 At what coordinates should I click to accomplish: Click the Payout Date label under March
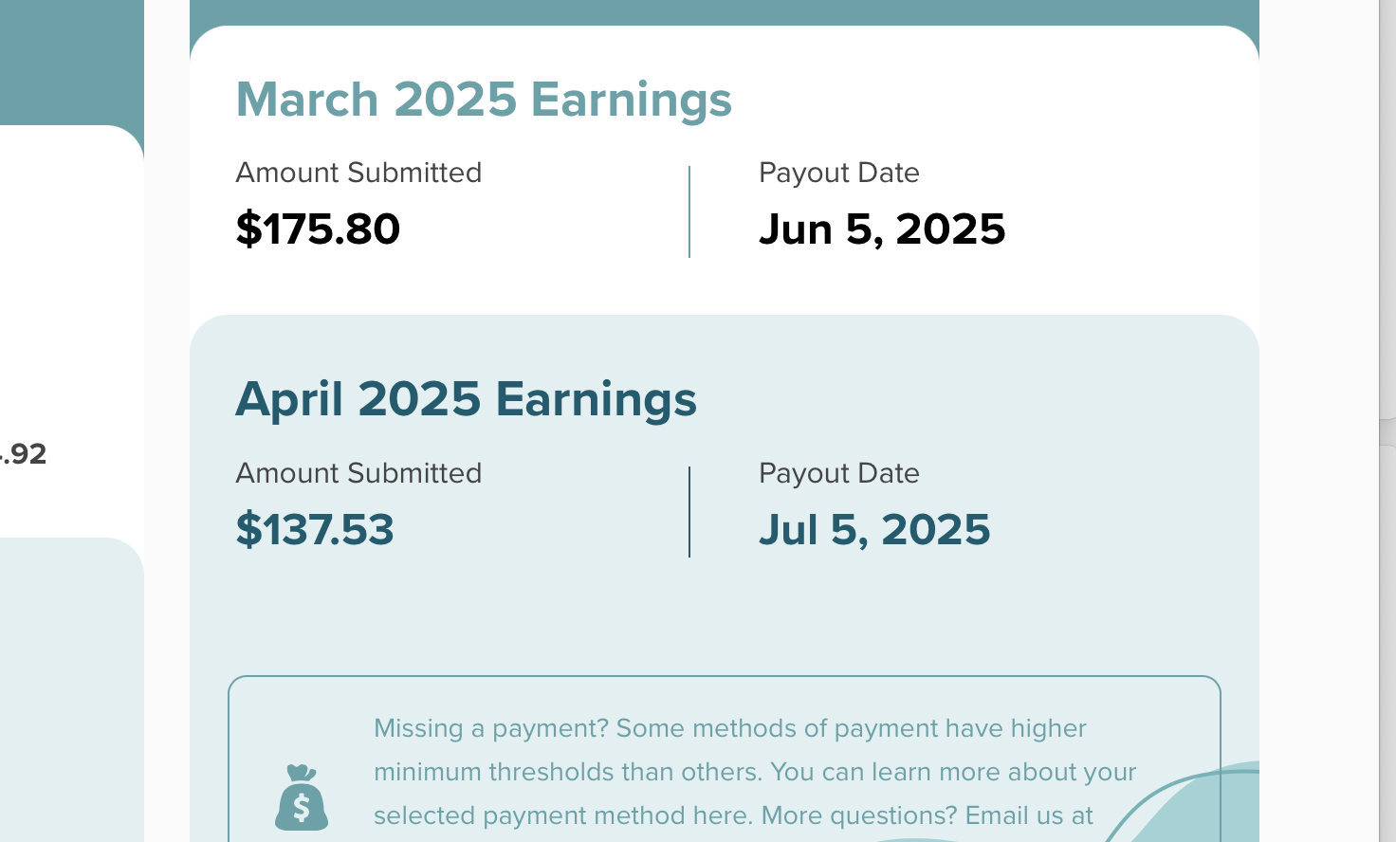coord(839,173)
